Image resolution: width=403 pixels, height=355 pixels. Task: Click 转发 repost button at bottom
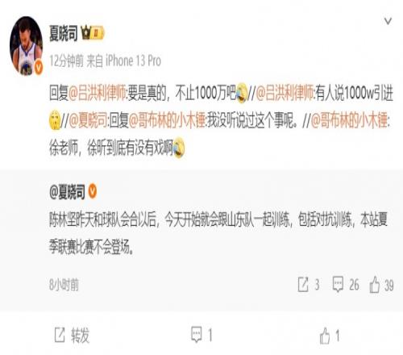point(72,336)
